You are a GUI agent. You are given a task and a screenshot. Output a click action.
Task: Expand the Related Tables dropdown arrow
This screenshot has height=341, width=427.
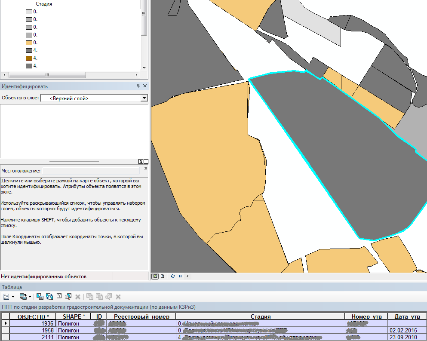30,297
